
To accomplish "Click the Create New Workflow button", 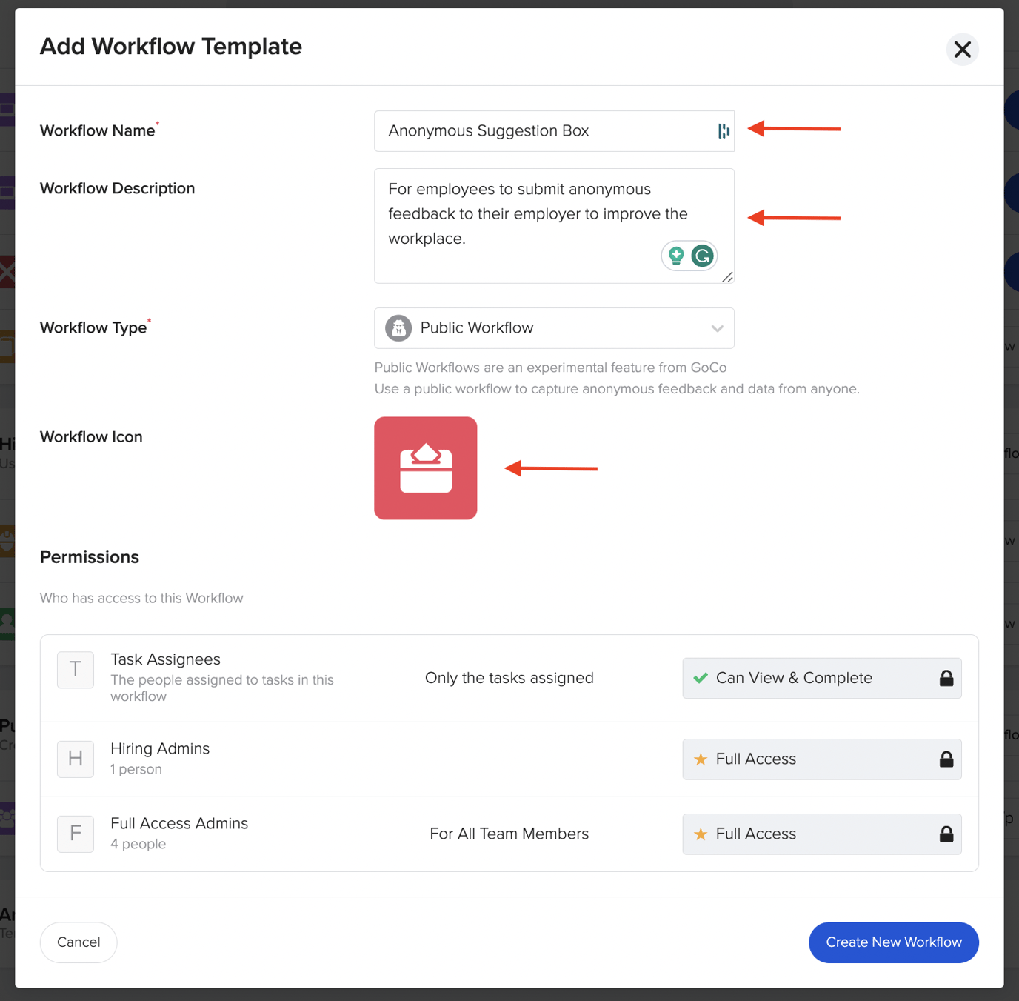I will pyautogui.click(x=892, y=942).
